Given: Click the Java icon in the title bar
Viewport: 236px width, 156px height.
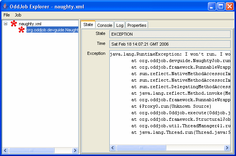Looking at the screenshot, I should (x=5, y=6).
